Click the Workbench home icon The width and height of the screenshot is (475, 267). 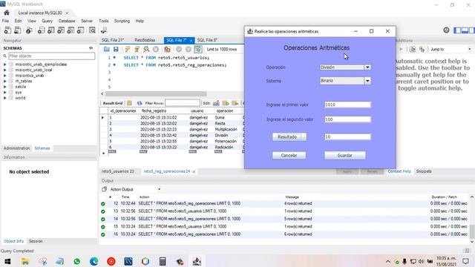click(x=7, y=13)
